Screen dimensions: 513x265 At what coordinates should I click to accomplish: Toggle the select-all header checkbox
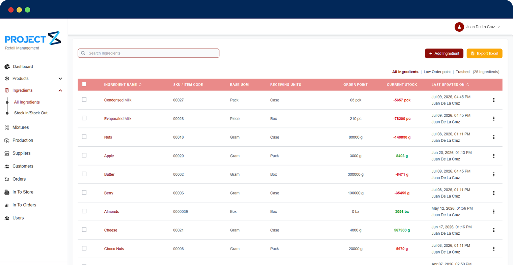point(84,84)
